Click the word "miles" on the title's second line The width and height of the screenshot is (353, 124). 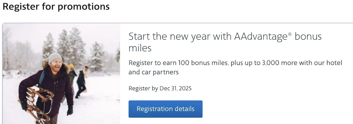pos(140,48)
